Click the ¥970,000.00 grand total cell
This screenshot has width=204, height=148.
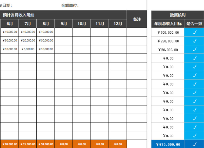click(x=168, y=144)
